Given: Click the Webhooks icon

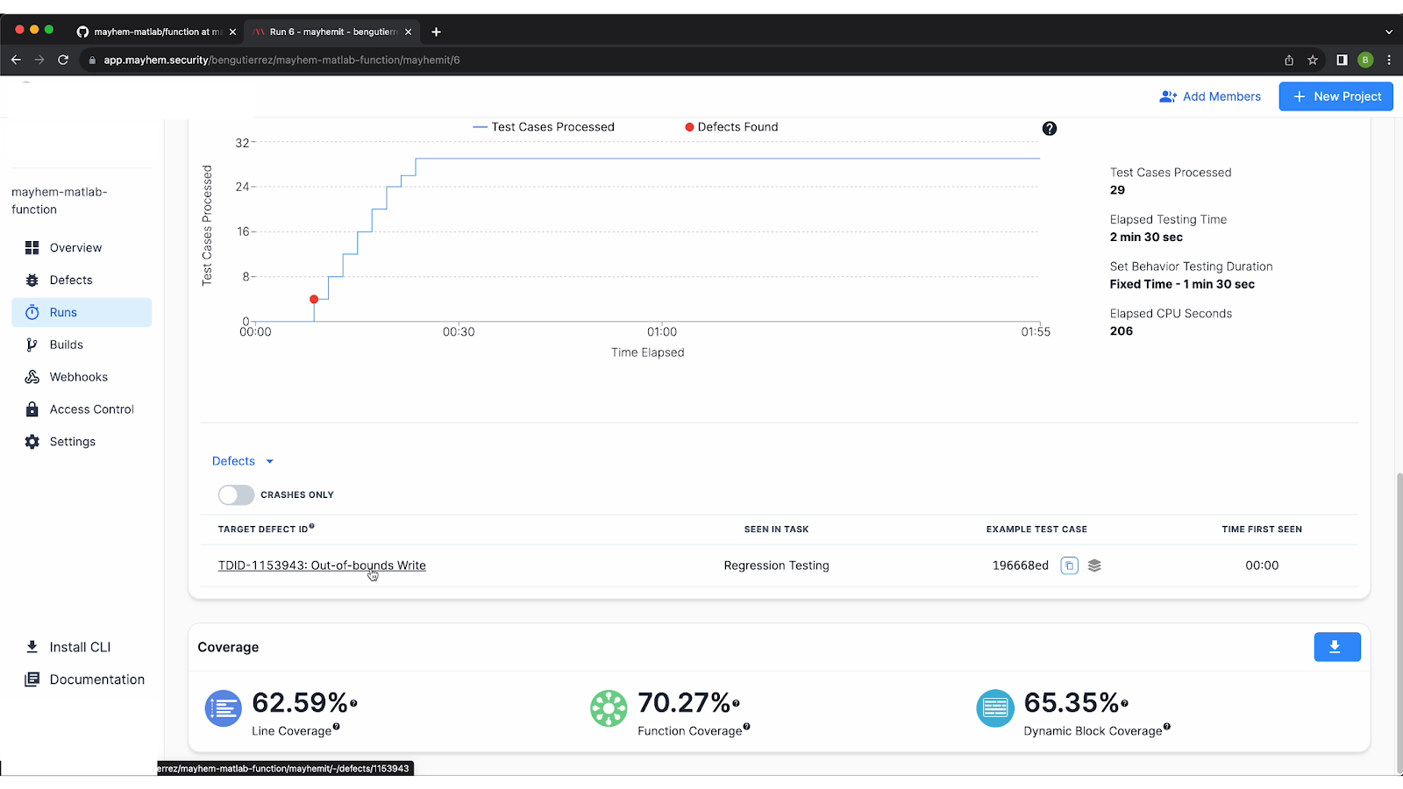Looking at the screenshot, I should [32, 377].
